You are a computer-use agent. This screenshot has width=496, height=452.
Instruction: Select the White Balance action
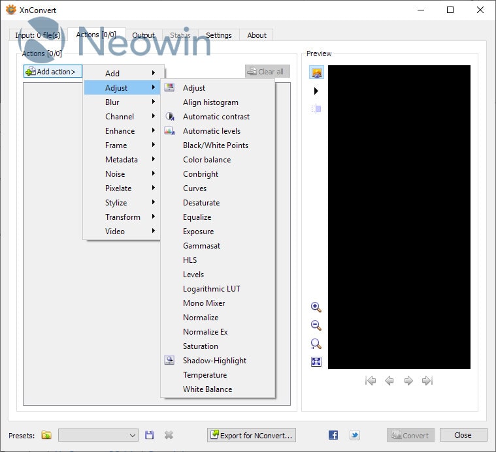coord(218,389)
